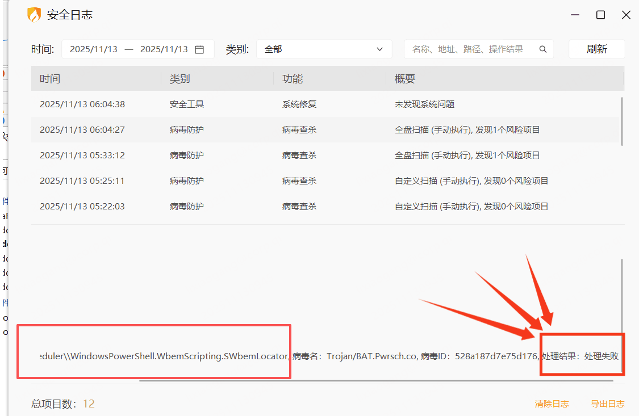Click the log list vertical scrollbar

622,121
